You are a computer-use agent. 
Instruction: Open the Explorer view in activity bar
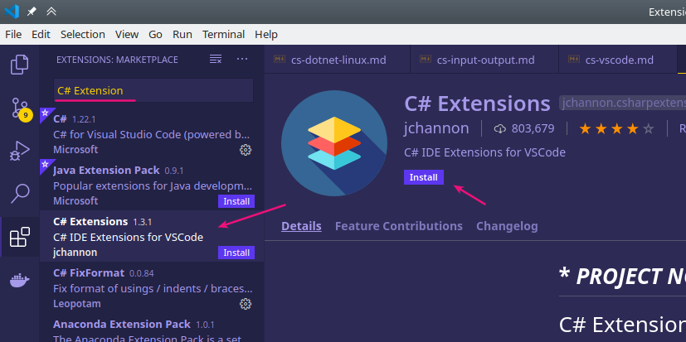pos(19,64)
